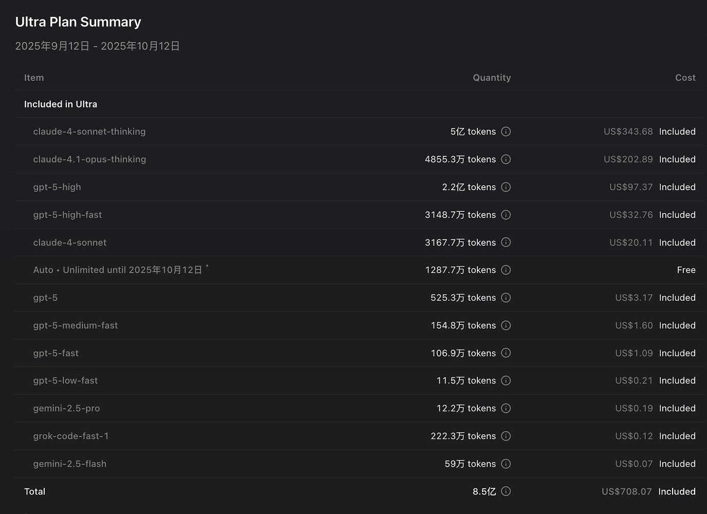Click the Free cost label in Auto row
This screenshot has width=707, height=514.
[x=686, y=270]
